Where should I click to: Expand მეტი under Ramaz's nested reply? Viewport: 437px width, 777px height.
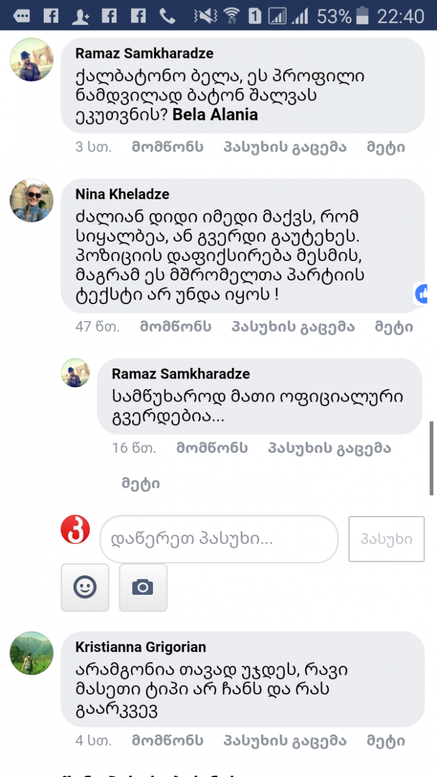(x=140, y=483)
